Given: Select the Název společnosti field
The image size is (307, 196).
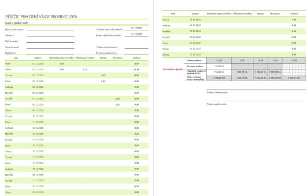Looking at the screenshot, I should click(x=17, y=23).
